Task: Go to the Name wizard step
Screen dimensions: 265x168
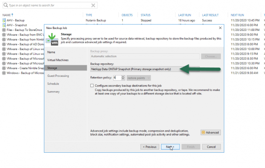Action: pyautogui.click(x=51, y=52)
